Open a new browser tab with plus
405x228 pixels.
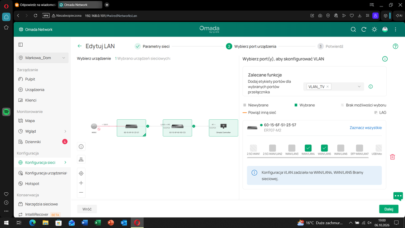(x=107, y=4)
